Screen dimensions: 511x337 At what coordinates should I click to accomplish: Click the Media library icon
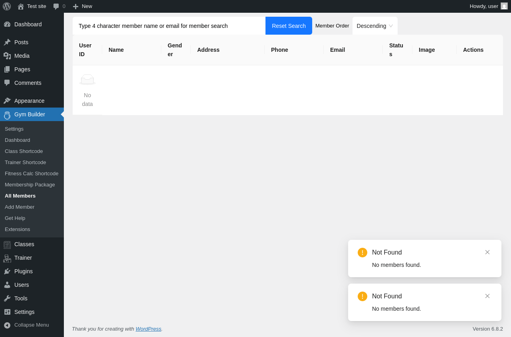tap(7, 56)
